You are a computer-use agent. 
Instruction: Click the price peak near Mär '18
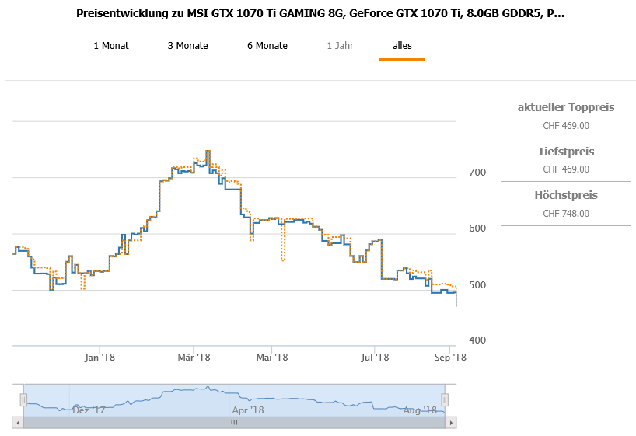point(208,152)
